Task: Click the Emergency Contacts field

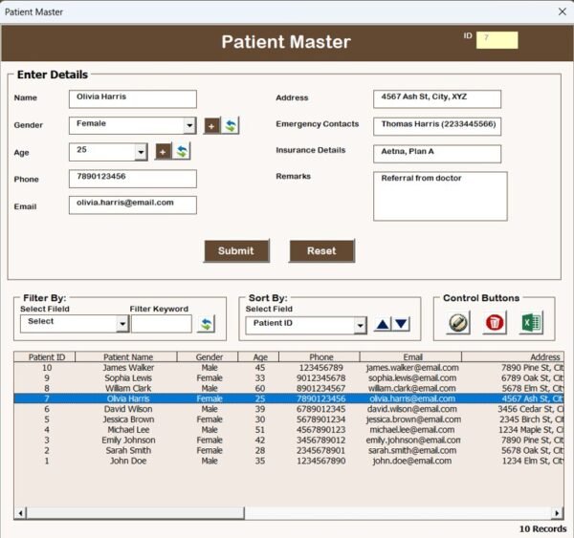Action: (437, 126)
